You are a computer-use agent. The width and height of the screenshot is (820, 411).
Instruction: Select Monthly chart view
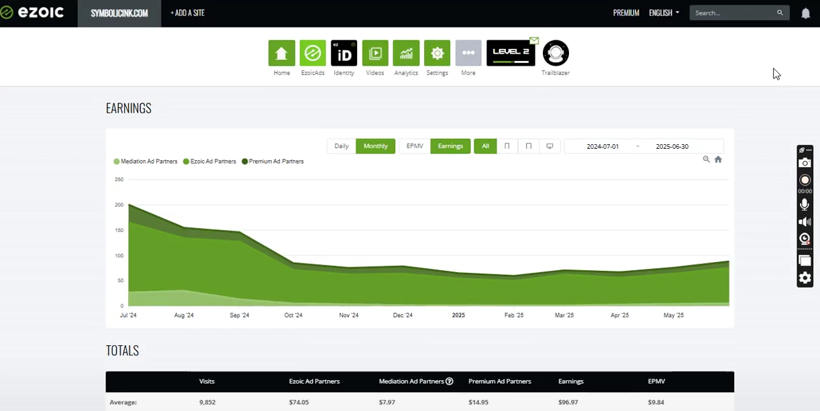click(376, 146)
